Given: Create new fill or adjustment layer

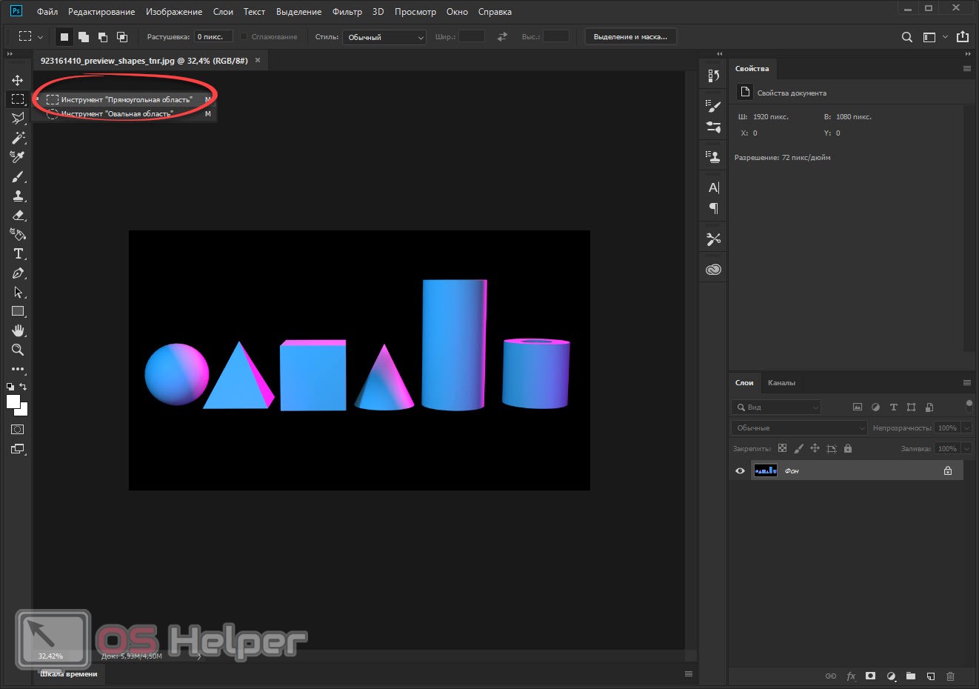Looking at the screenshot, I should tap(891, 676).
